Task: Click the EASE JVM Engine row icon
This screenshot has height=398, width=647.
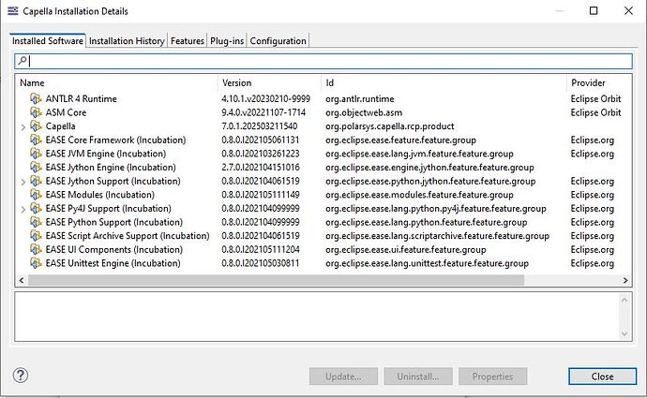Action: [36, 154]
